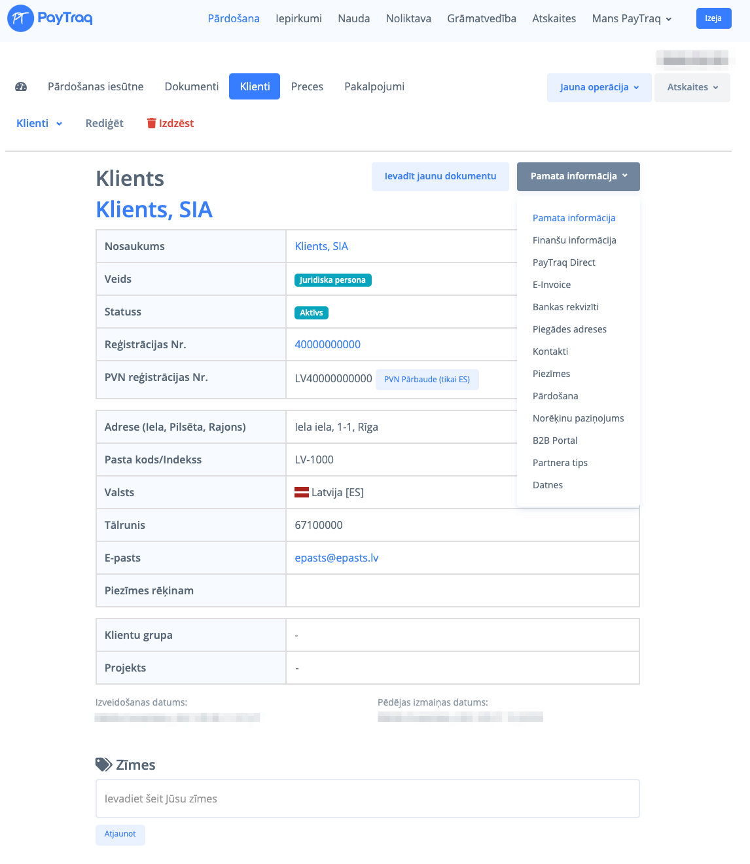Select Pārdošana entry in dropdown list
The image size is (750, 864).
pos(555,396)
